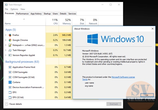Click the 'user name' licensee text
Viewport: 158px width, 110px height.
pos(89,83)
